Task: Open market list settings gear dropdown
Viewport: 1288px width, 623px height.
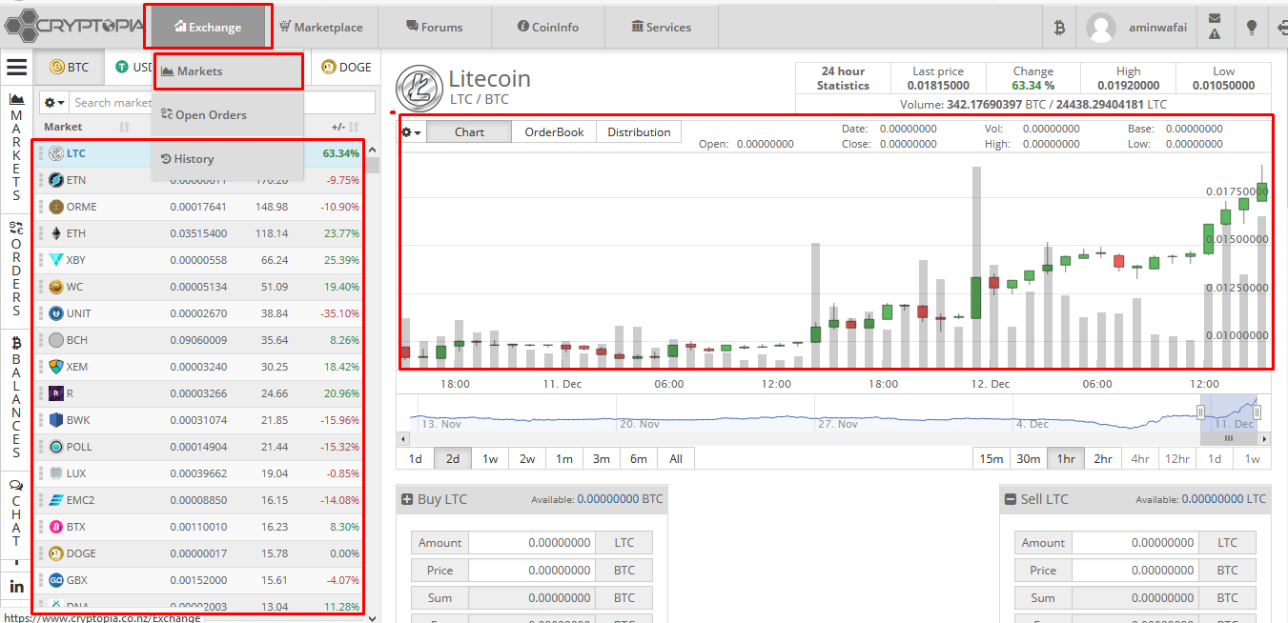Action: pos(54,102)
